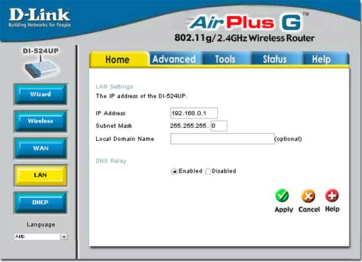Click the red Help plus icon
Screen dimensions: 362x262
[x=332, y=196]
